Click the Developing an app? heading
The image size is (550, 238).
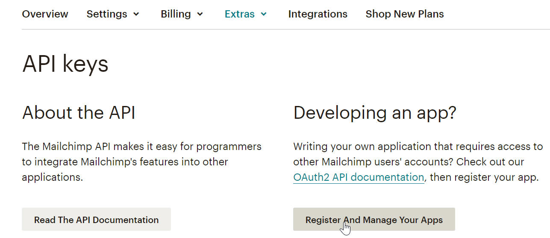tap(375, 113)
